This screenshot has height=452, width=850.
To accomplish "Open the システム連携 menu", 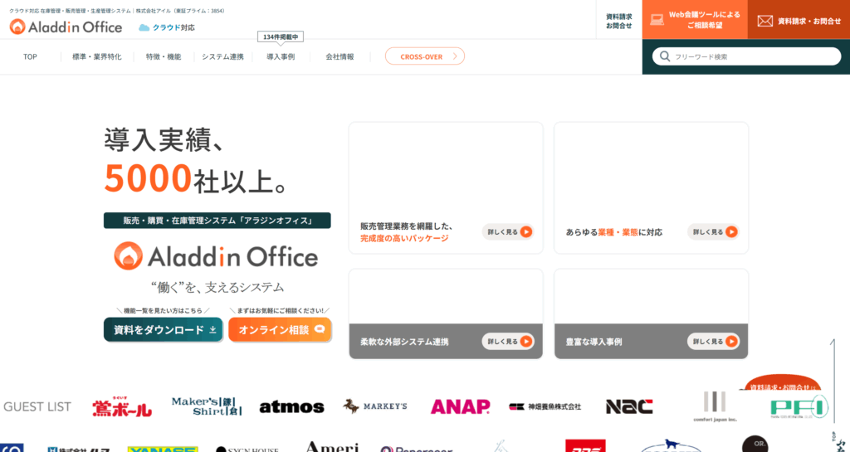I will coord(222,57).
